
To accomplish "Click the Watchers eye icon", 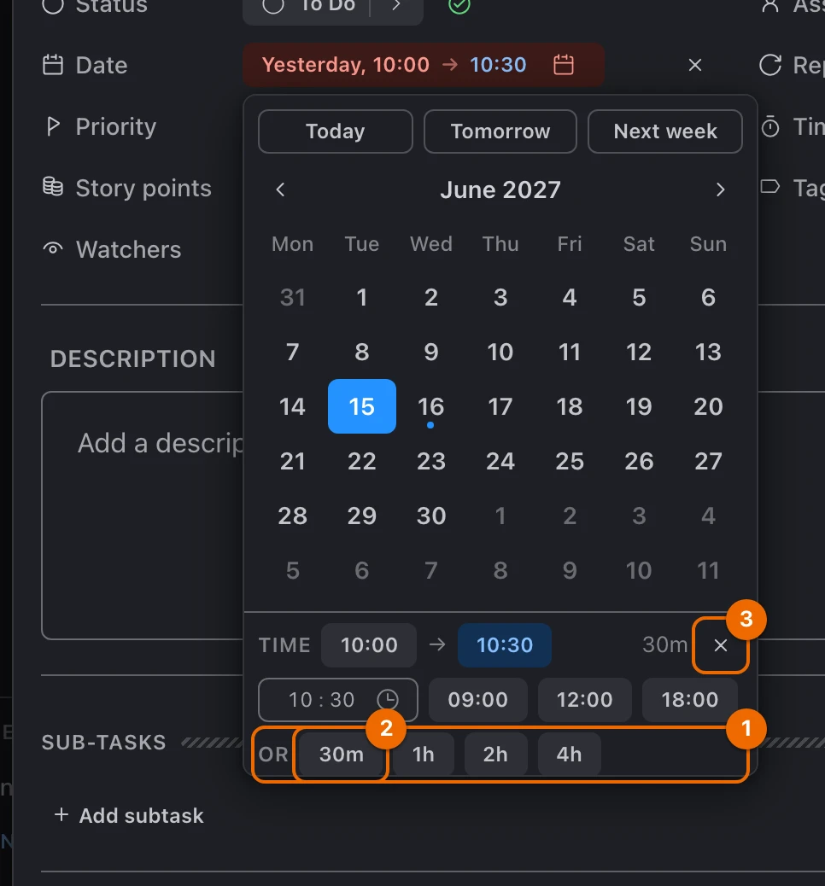I will click(53, 248).
